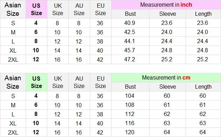221x137 pixels.
Task: Click the Length header in the cm table
Action: click(x=203, y=87)
